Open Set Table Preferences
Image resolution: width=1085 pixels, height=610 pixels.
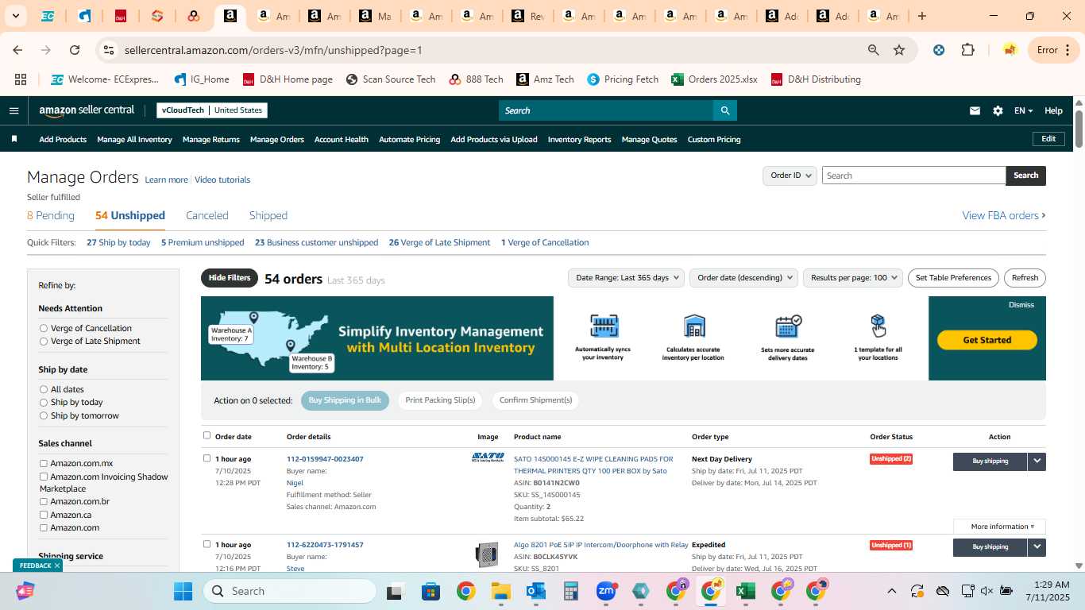click(953, 278)
